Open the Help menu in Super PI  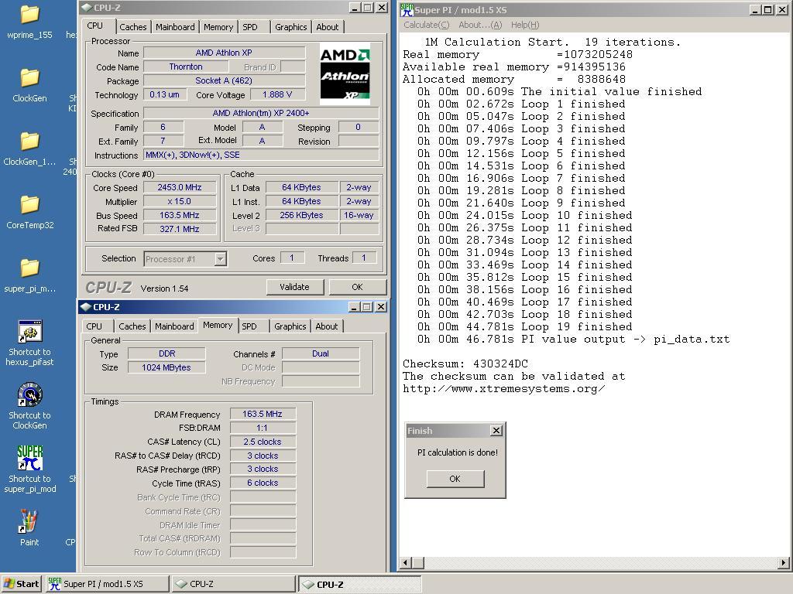525,25
